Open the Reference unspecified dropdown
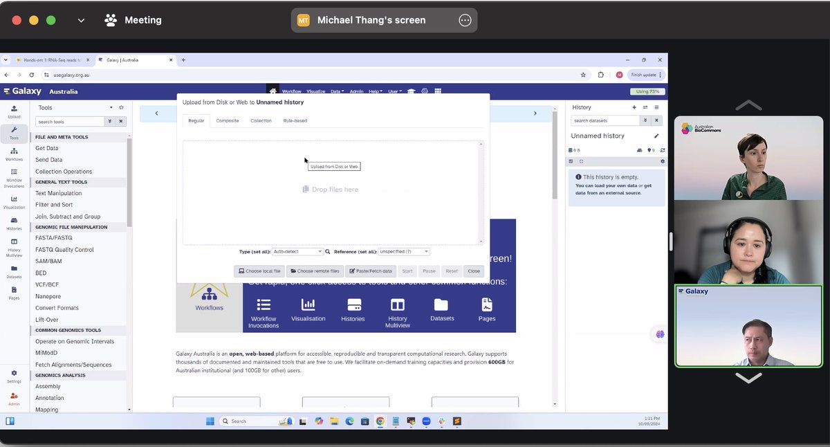830x447 pixels. 404,252
